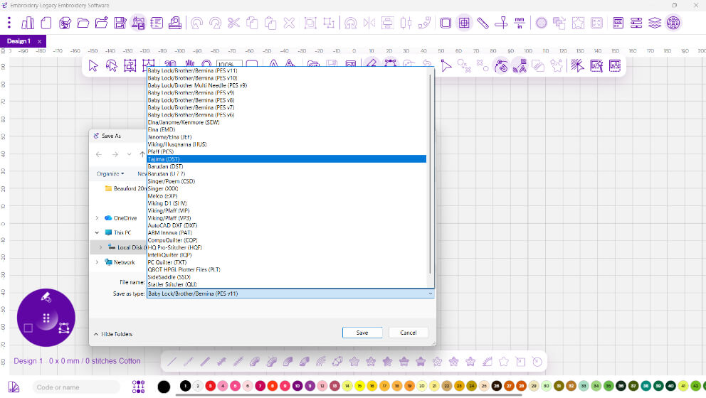This screenshot has width=706, height=398.
Task: Choose AutoCAD DXF (DXF) format
Action: pyautogui.click(x=286, y=225)
